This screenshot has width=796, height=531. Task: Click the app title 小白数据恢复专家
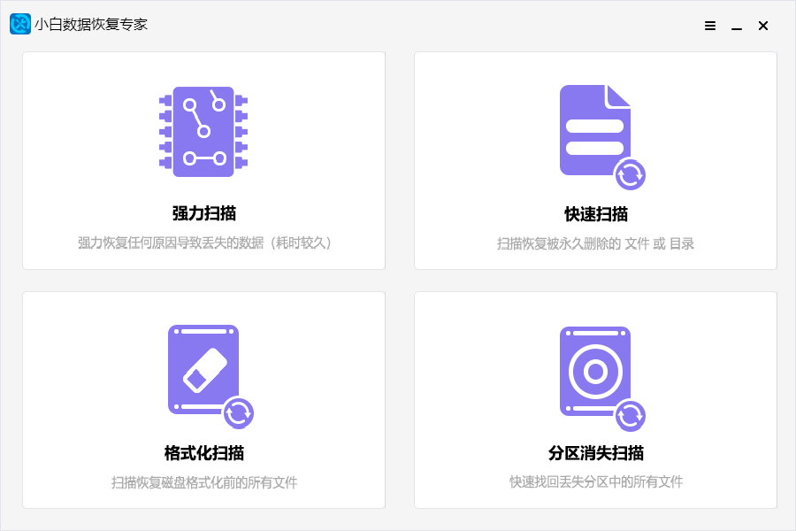pyautogui.click(x=91, y=24)
